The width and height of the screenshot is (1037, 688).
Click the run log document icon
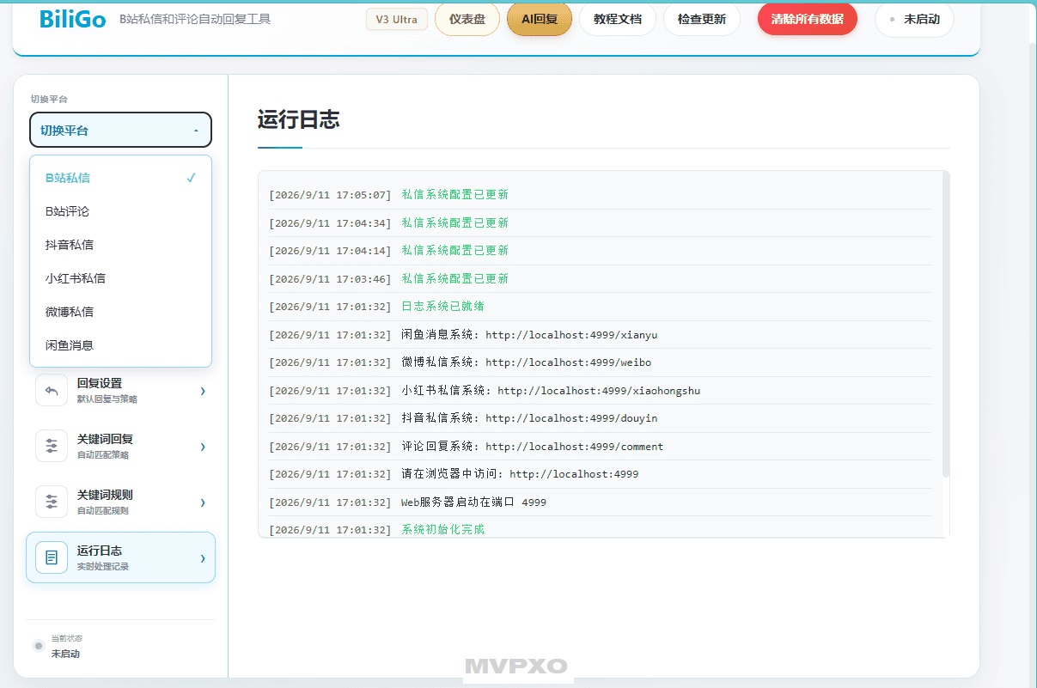tap(52, 557)
